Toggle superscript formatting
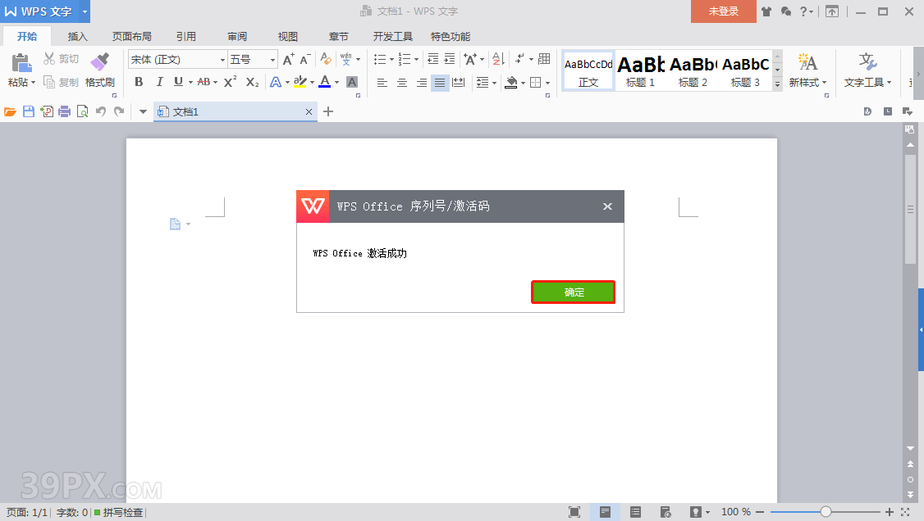924x521 pixels. [x=231, y=82]
